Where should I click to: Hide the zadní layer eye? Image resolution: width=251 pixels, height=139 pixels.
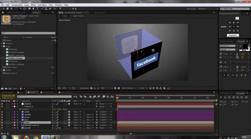2,122
